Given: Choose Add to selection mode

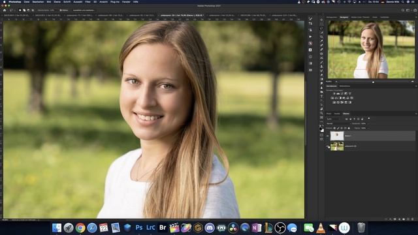Looking at the screenshot, I should coord(24,10).
